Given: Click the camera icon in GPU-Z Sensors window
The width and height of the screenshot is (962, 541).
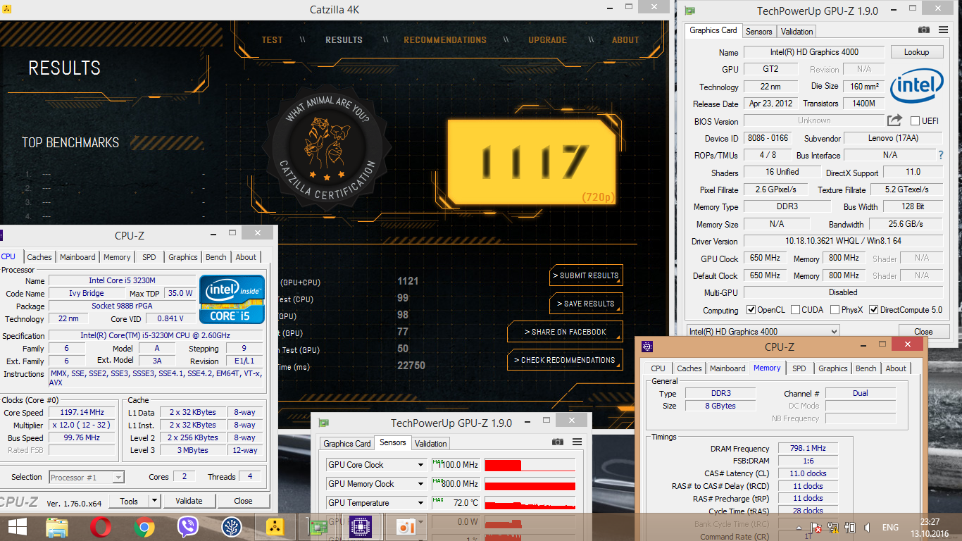Looking at the screenshot, I should pos(558,442).
